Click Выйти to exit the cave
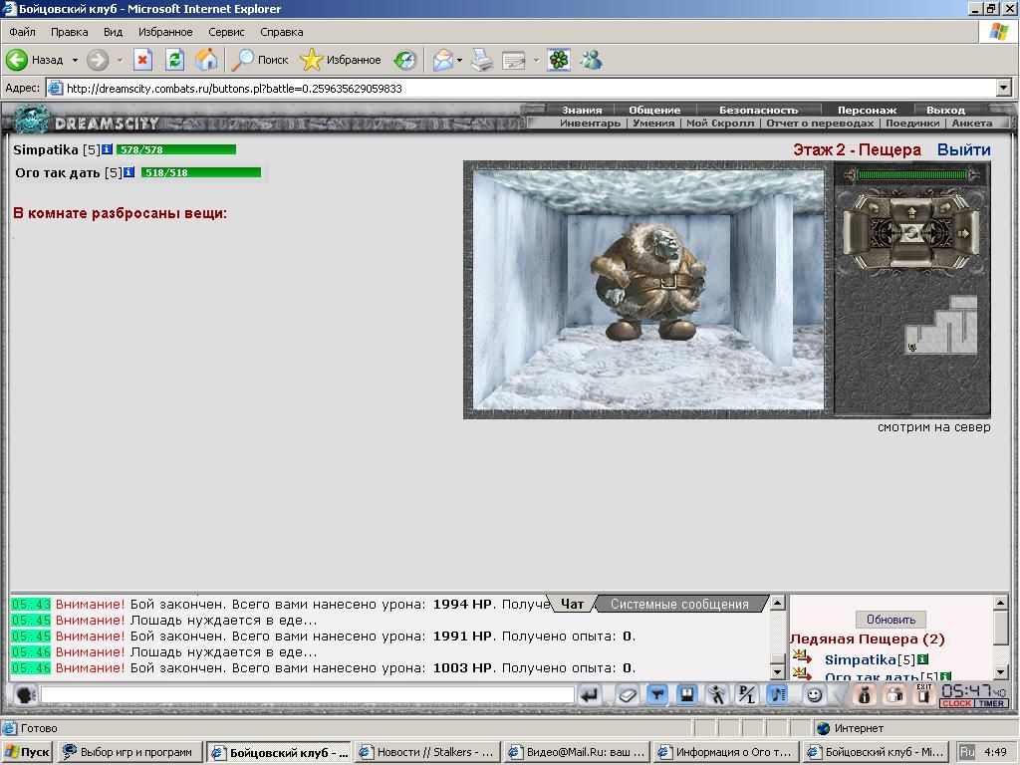 tap(963, 149)
